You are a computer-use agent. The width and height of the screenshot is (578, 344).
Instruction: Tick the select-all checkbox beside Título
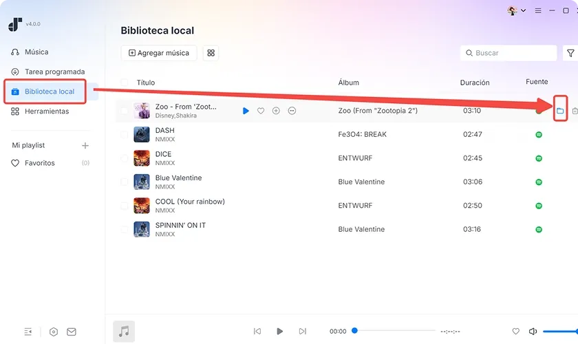[x=125, y=83]
